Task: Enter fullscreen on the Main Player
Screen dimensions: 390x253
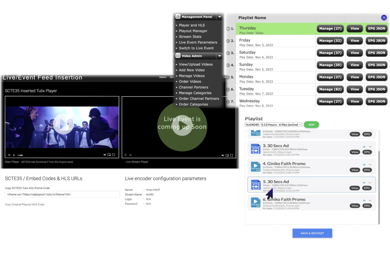Action: click(114, 155)
